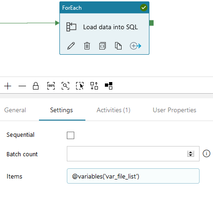213x217 pixels.
Task: Clone the ForEach activity with copy icon
Action: (118, 46)
